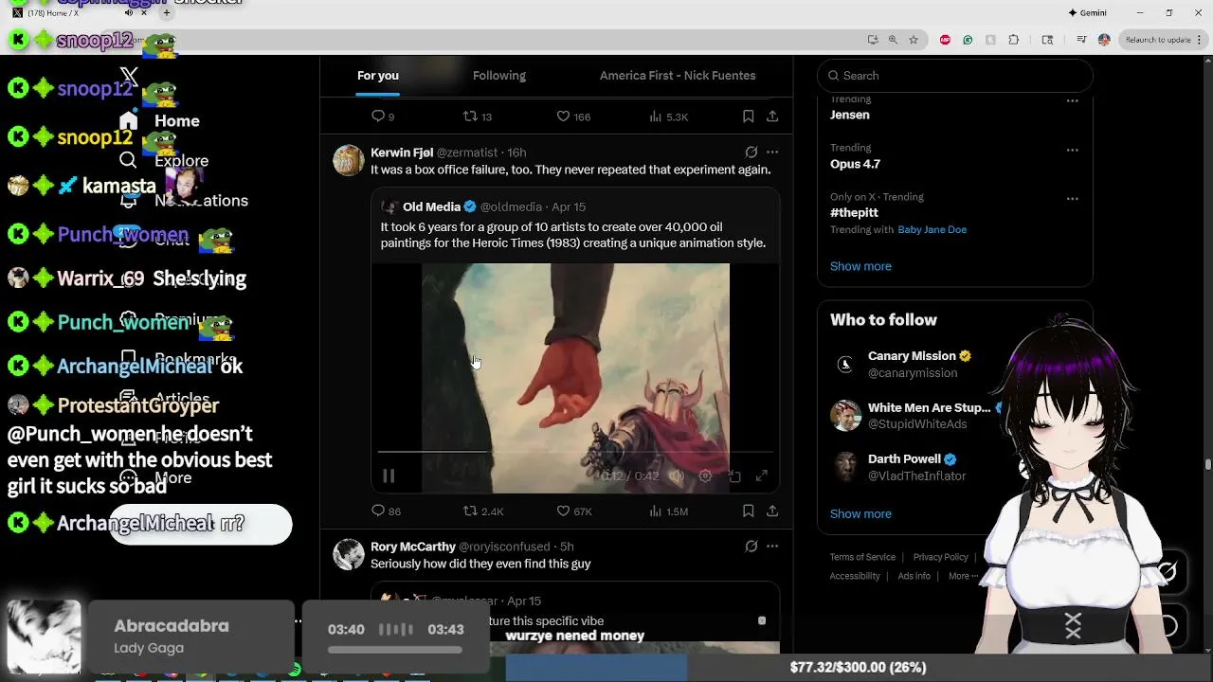Open Baby Jane Doe trending link
The width and height of the screenshot is (1213, 682).
932,229
